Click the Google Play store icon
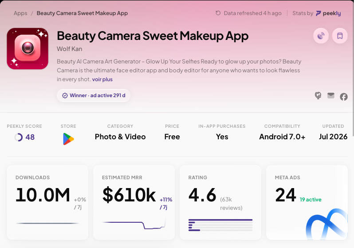This screenshot has width=354, height=248. click(68, 139)
